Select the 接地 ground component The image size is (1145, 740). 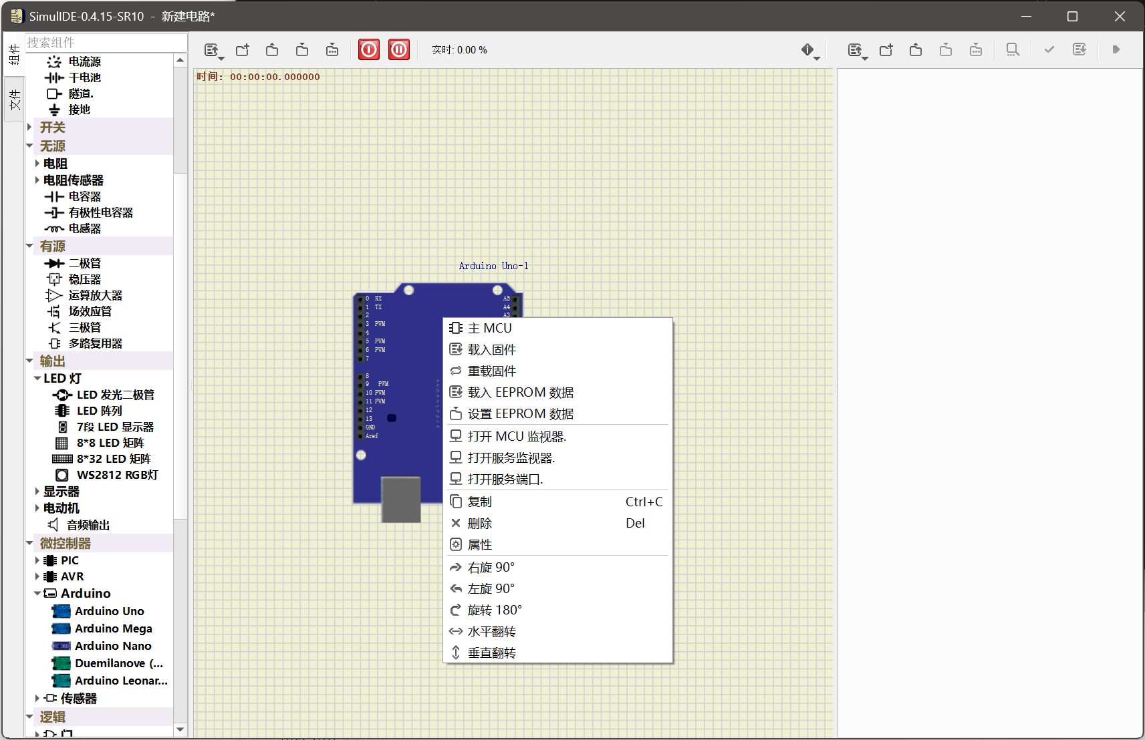[x=79, y=110]
